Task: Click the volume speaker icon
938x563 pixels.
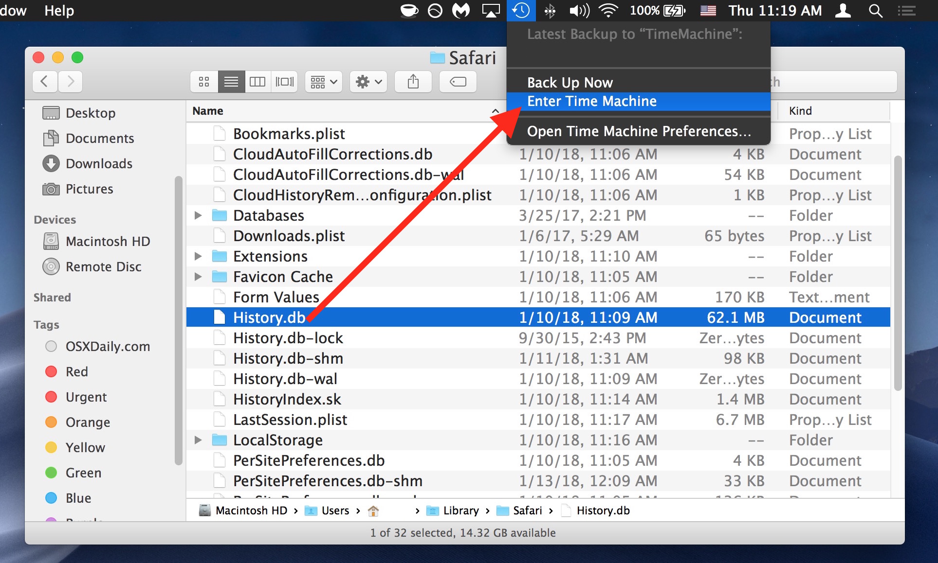Action: [x=579, y=10]
